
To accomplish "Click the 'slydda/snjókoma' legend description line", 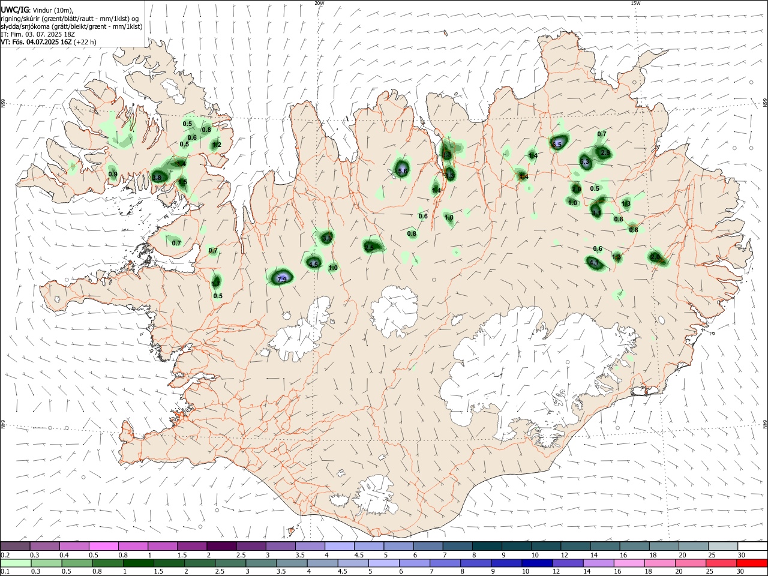I will (71, 26).
